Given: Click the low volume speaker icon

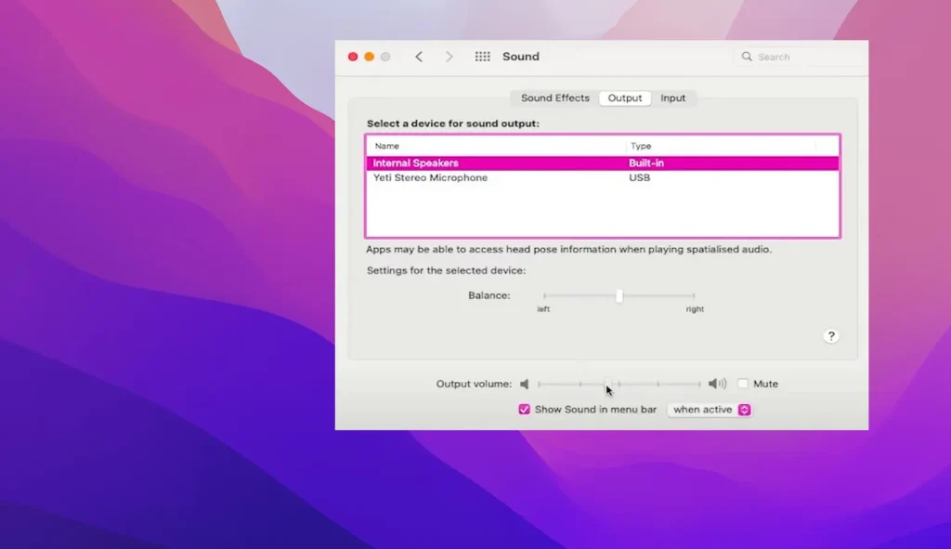Looking at the screenshot, I should 525,384.
